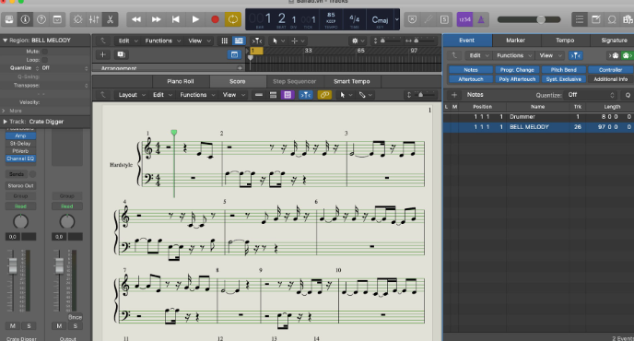The width and height of the screenshot is (634, 341).
Task: Enable the metronome icon
Action: [481, 19]
